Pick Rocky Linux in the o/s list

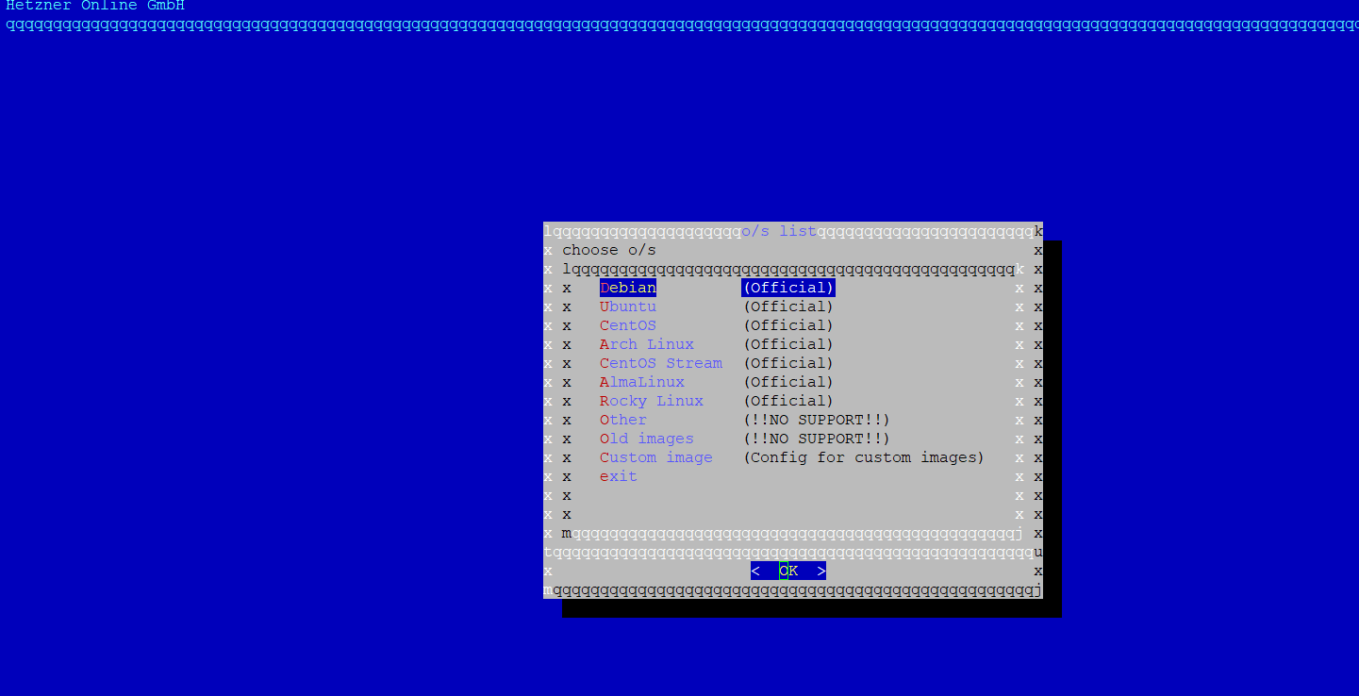[x=652, y=401]
